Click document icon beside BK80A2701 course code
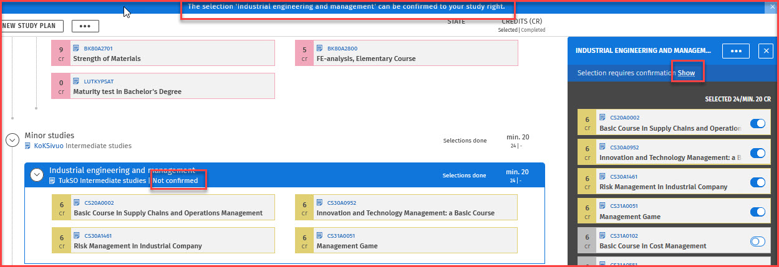Viewport: 779px width, 267px height. click(x=76, y=49)
